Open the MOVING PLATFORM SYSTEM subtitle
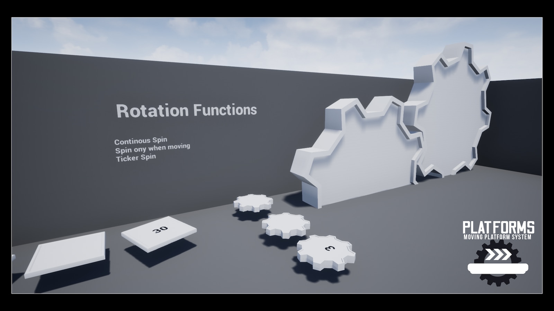Screen dimensions: 554x311 point(498,237)
